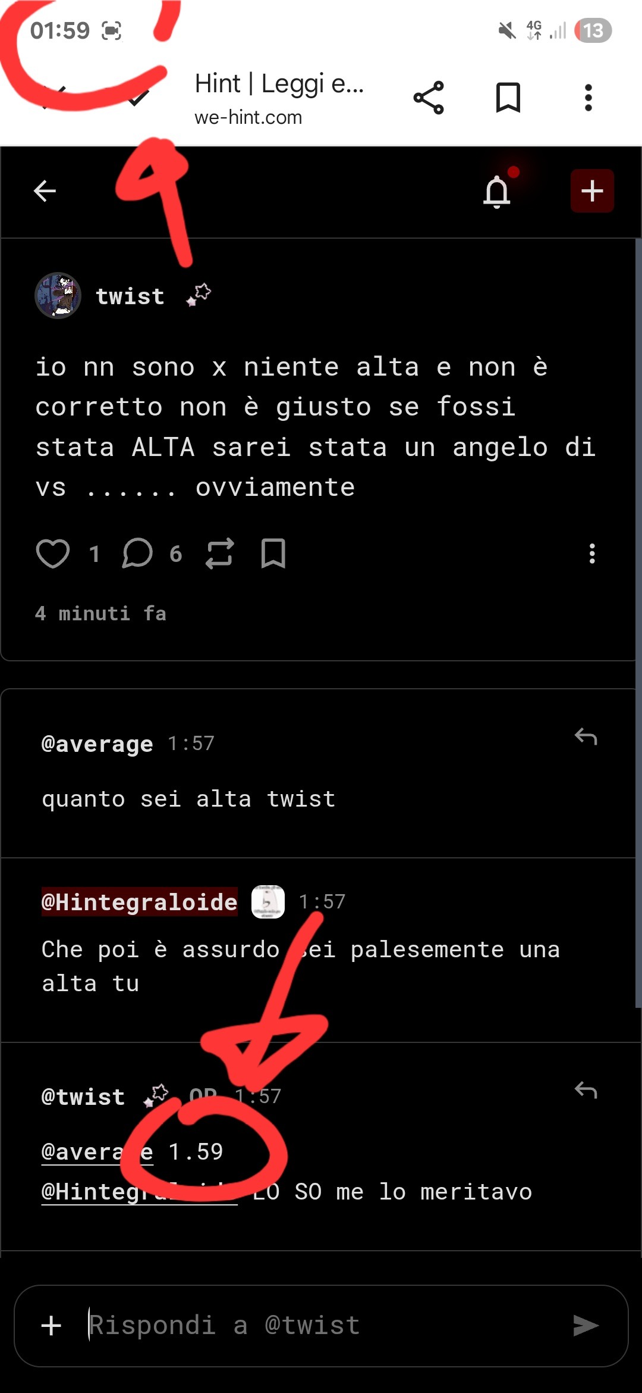Open post options three-dot menu

(592, 554)
